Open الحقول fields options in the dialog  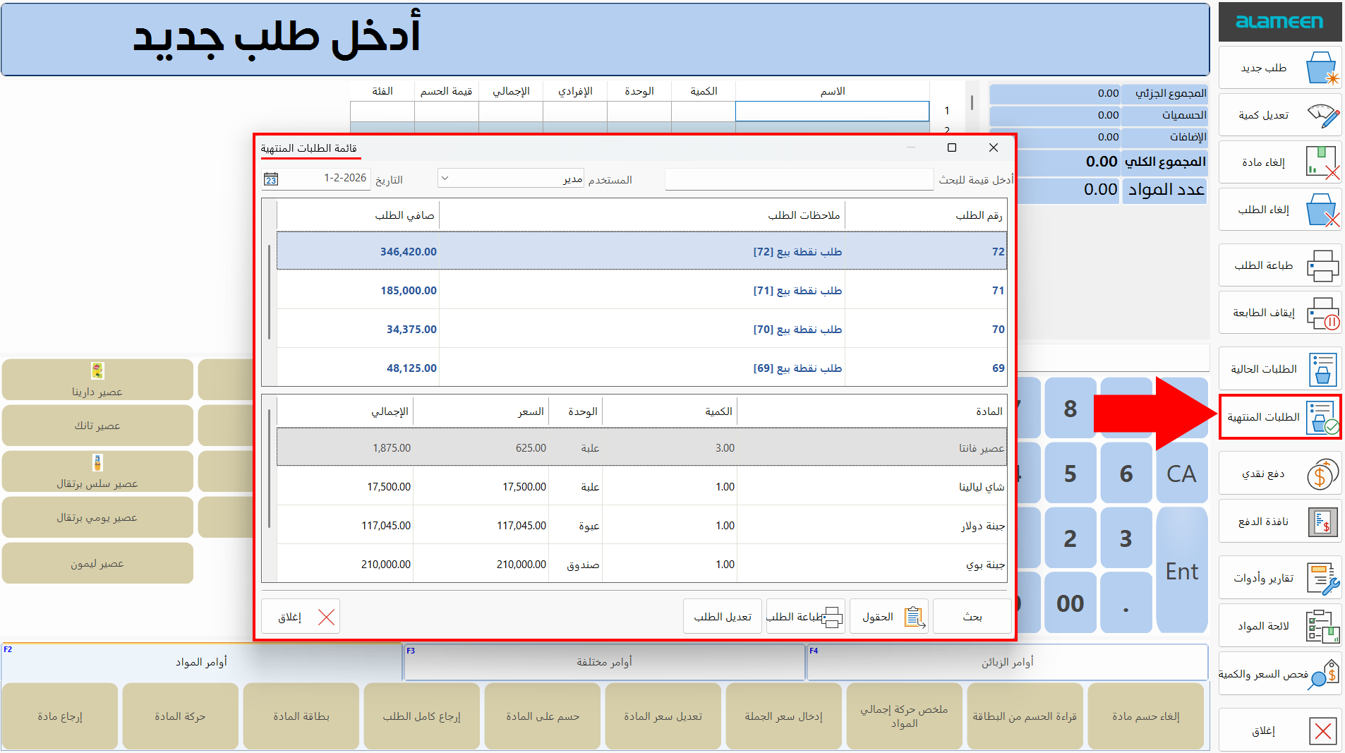pyautogui.click(x=888, y=615)
